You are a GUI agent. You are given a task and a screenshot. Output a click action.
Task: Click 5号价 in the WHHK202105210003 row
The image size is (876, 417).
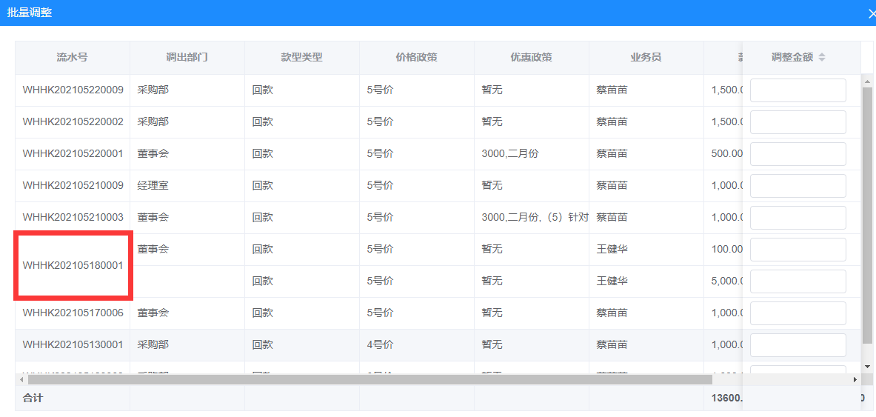point(380,218)
